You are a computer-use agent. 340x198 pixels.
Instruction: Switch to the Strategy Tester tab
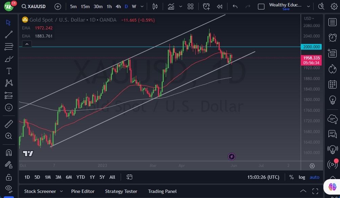pos(121,191)
